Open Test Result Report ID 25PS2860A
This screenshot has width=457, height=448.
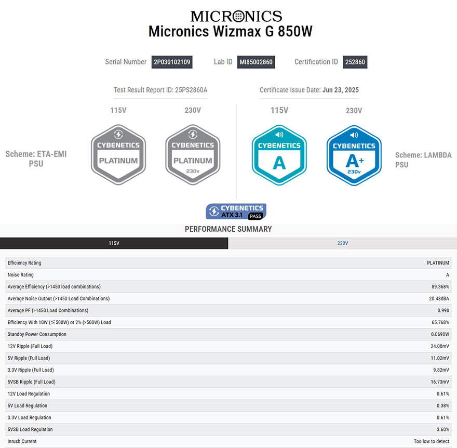pos(160,90)
